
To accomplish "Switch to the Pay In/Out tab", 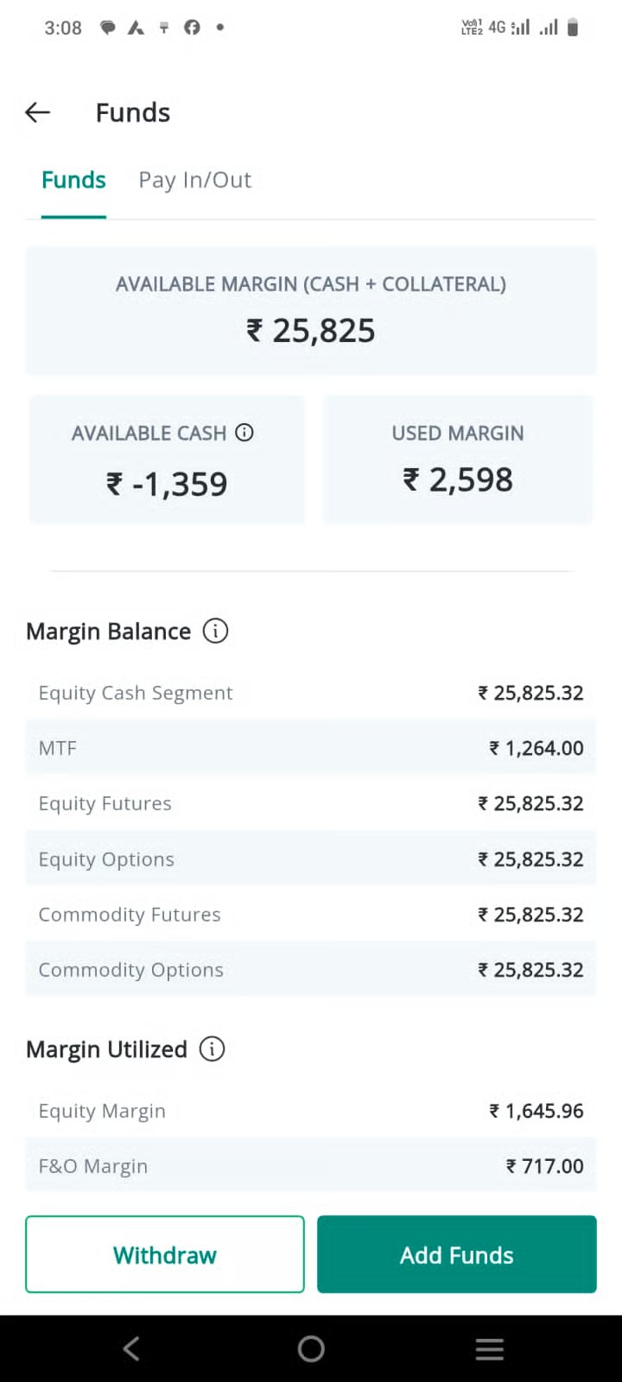I will pyautogui.click(x=194, y=181).
